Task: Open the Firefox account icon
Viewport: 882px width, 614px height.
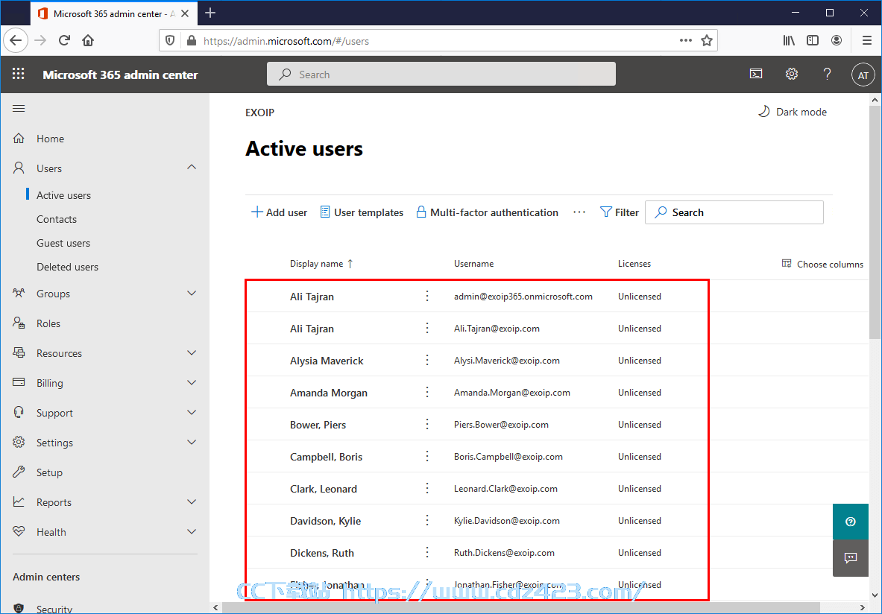Action: point(837,40)
